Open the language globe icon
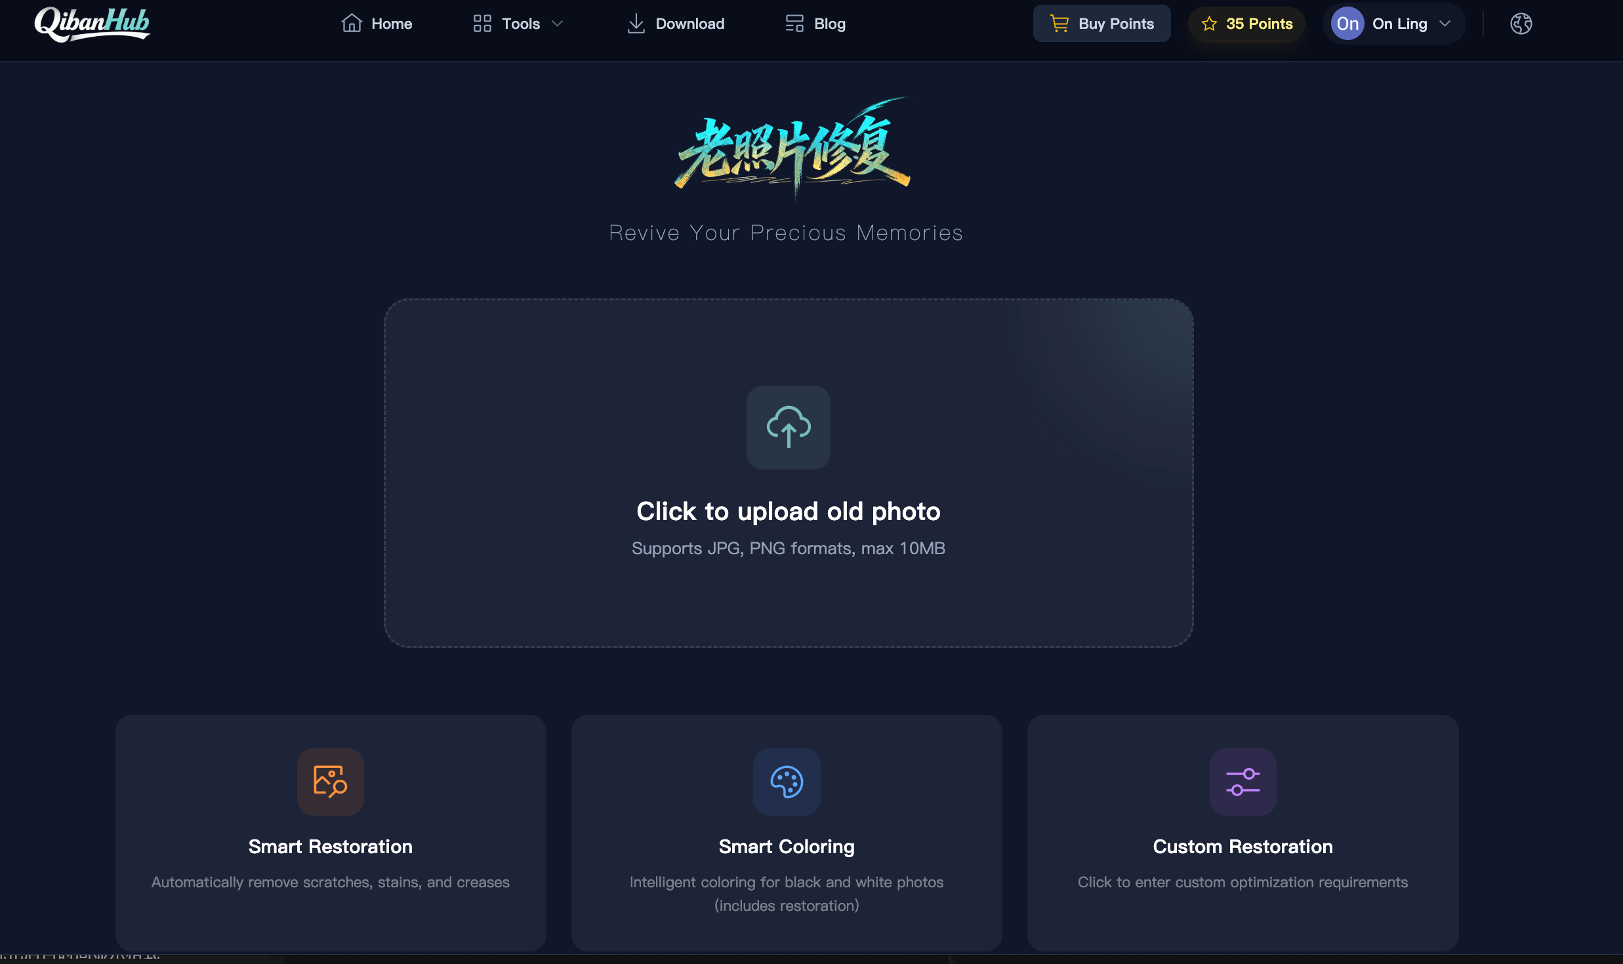Viewport: 1623px width, 964px height. tap(1521, 24)
